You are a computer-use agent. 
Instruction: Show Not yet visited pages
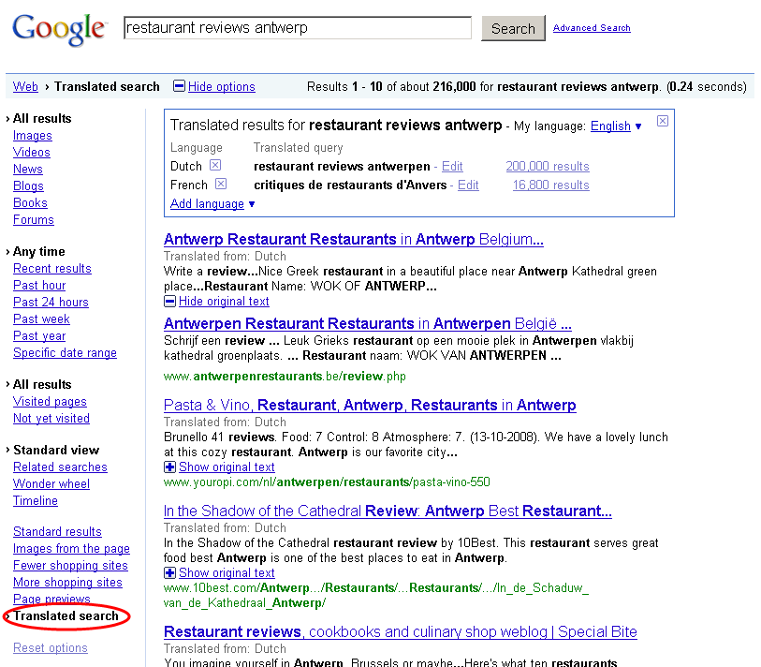pos(51,418)
